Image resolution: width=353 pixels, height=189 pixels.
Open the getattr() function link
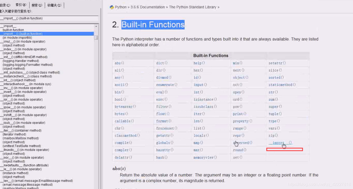[x=165, y=136]
